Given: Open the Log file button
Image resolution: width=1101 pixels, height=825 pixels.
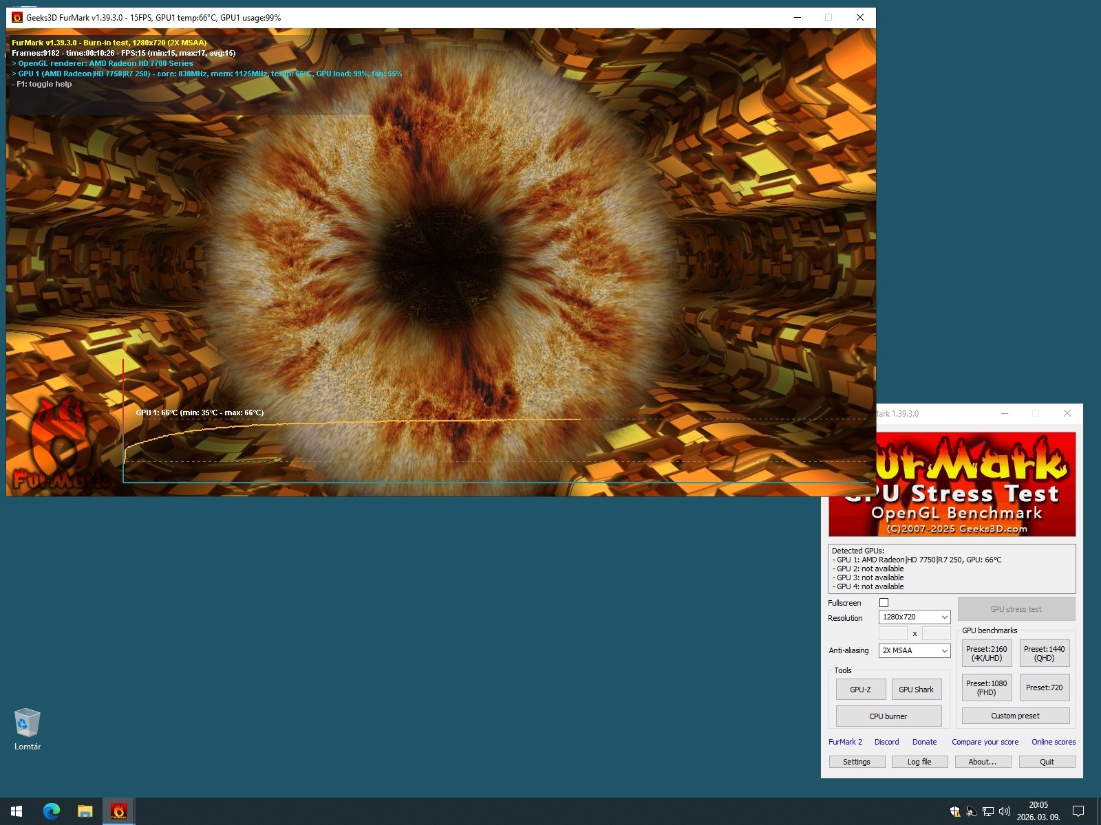Looking at the screenshot, I should [x=919, y=762].
